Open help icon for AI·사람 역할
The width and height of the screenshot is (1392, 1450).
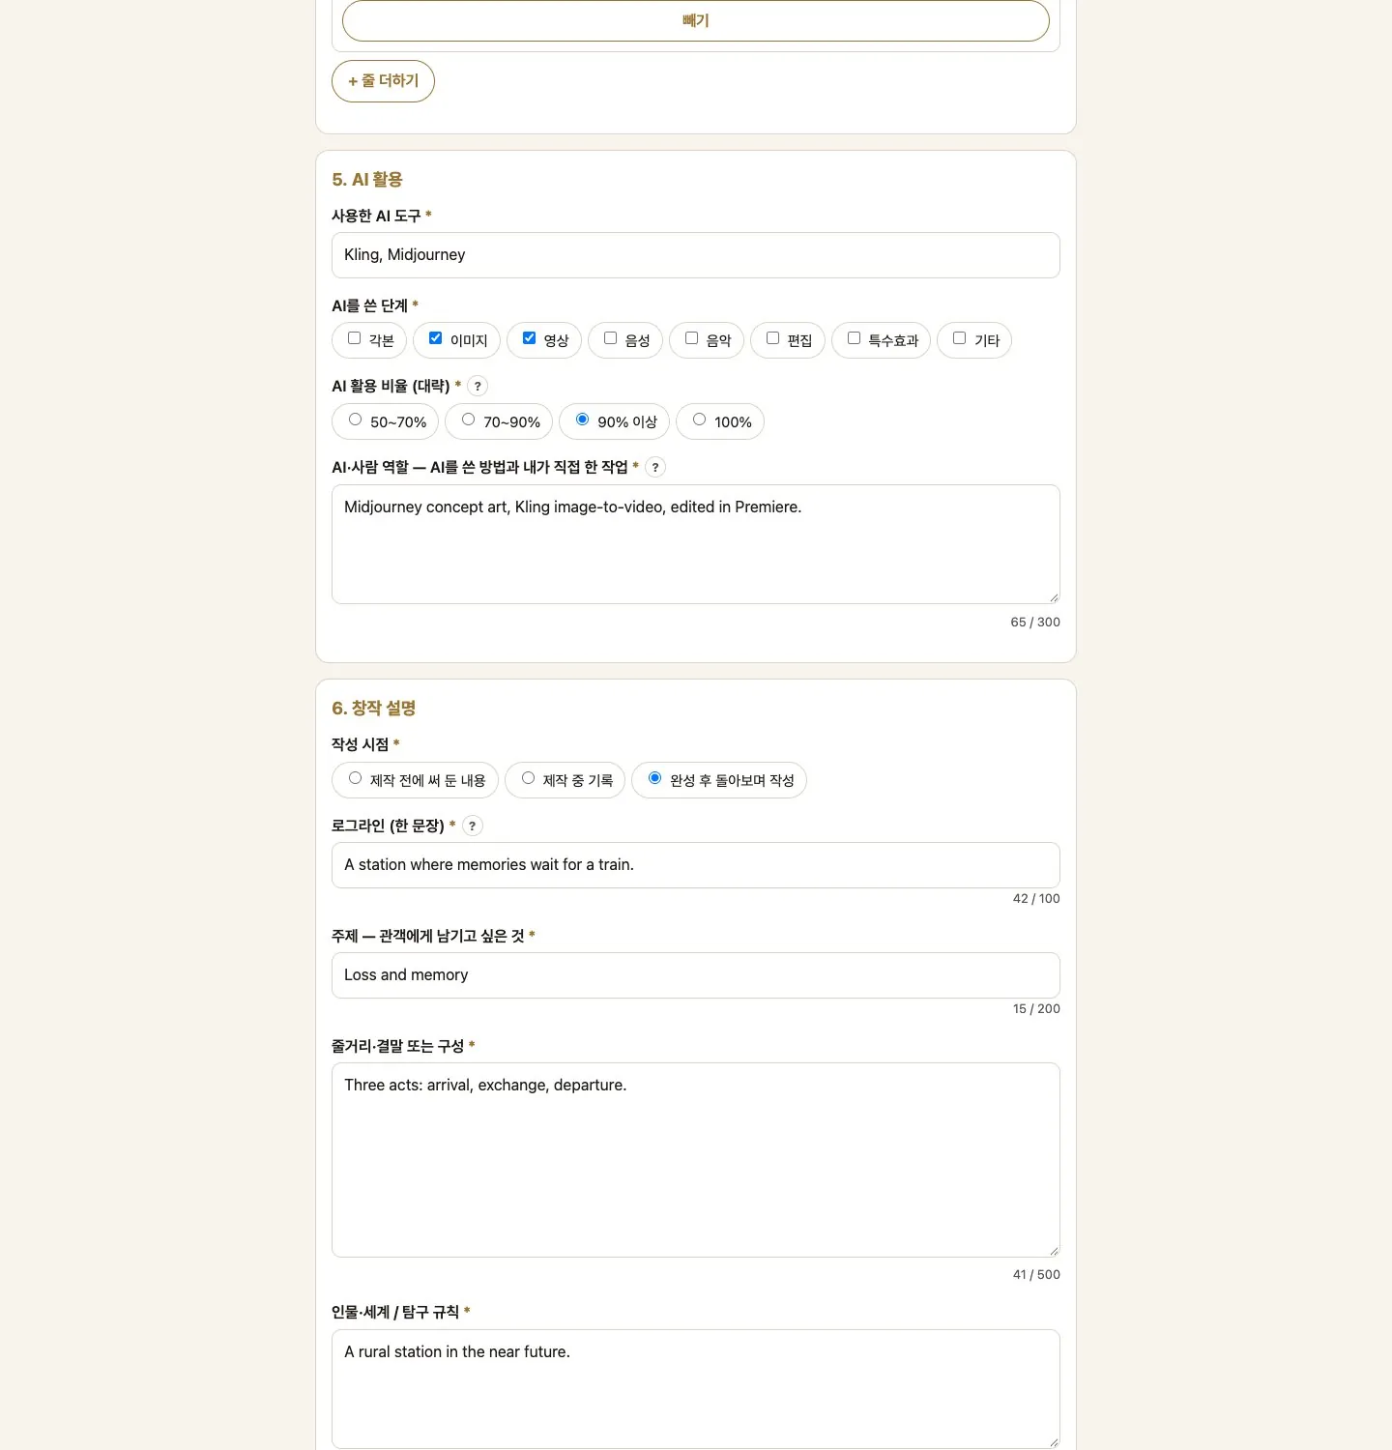(655, 467)
